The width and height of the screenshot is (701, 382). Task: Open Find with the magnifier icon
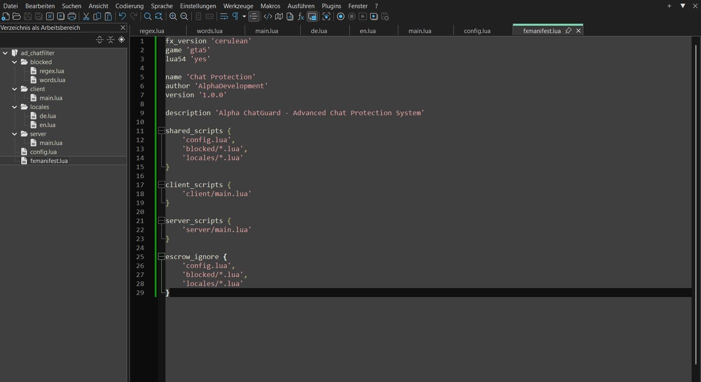148,17
